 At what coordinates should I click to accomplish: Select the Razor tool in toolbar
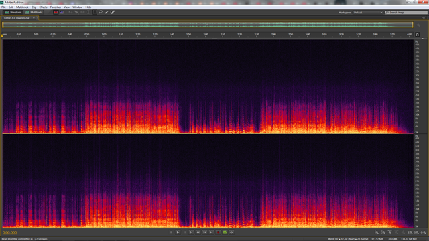[x=76, y=12]
